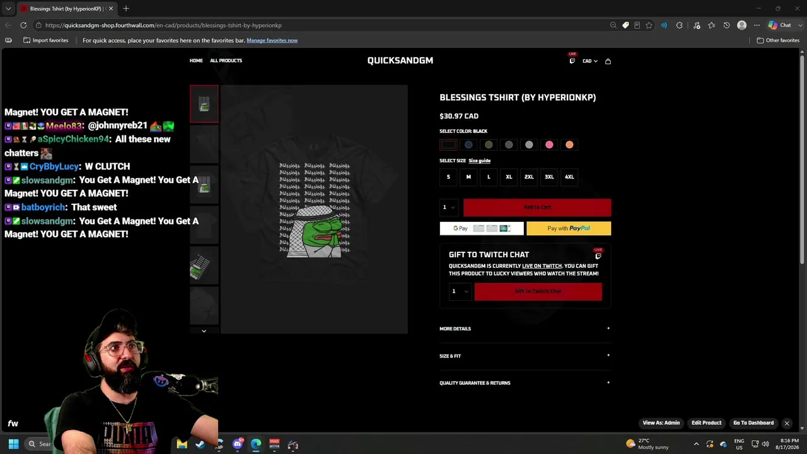Go to the Home menu item

pyautogui.click(x=196, y=61)
